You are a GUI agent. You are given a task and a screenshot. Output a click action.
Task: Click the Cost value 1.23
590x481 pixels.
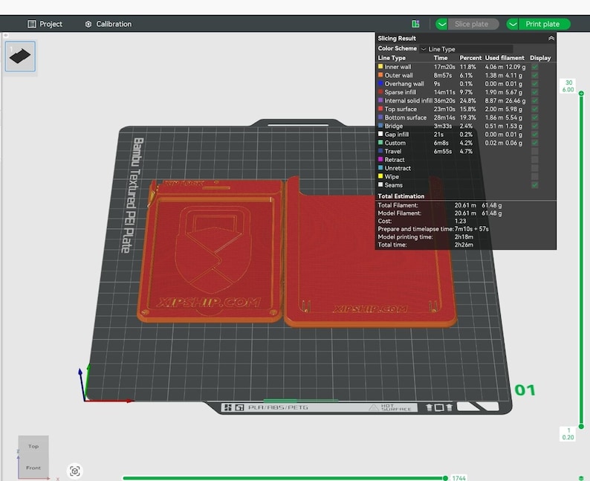coord(460,221)
